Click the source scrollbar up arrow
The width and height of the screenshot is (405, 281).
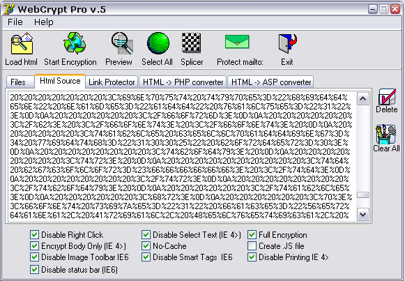(363, 98)
